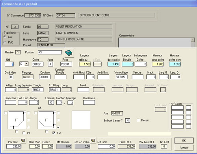Click the Verrouillage field VER15
197x154 pixels.
(121, 77)
